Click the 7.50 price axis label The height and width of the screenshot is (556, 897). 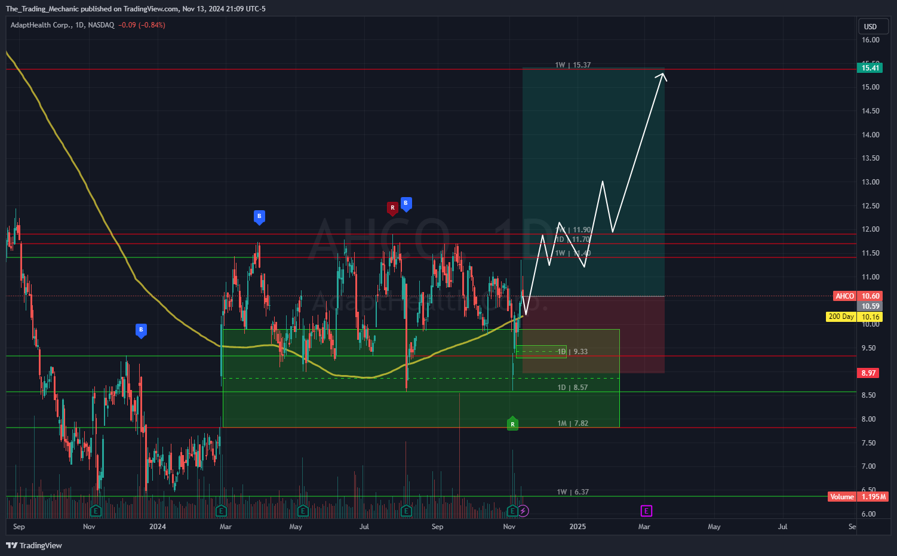[x=868, y=443]
